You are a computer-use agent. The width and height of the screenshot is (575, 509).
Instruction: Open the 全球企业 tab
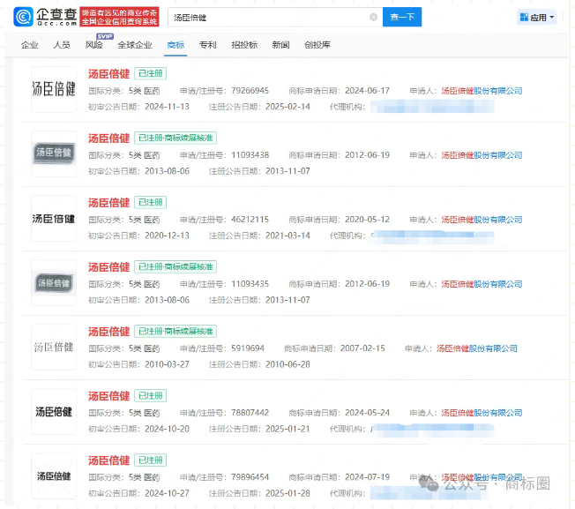(134, 44)
